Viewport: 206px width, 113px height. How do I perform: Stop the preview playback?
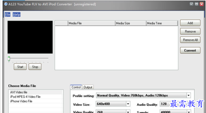click(x=35, y=67)
